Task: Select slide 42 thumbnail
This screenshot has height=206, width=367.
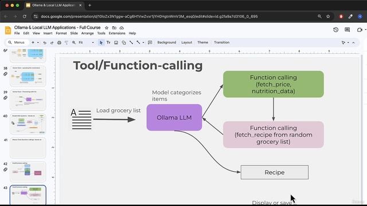Action: 28,172
